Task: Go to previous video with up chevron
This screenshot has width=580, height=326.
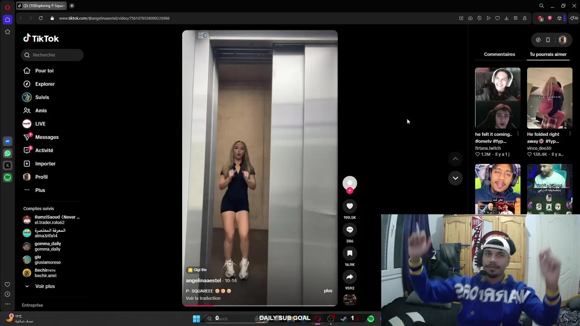Action: tap(455, 158)
